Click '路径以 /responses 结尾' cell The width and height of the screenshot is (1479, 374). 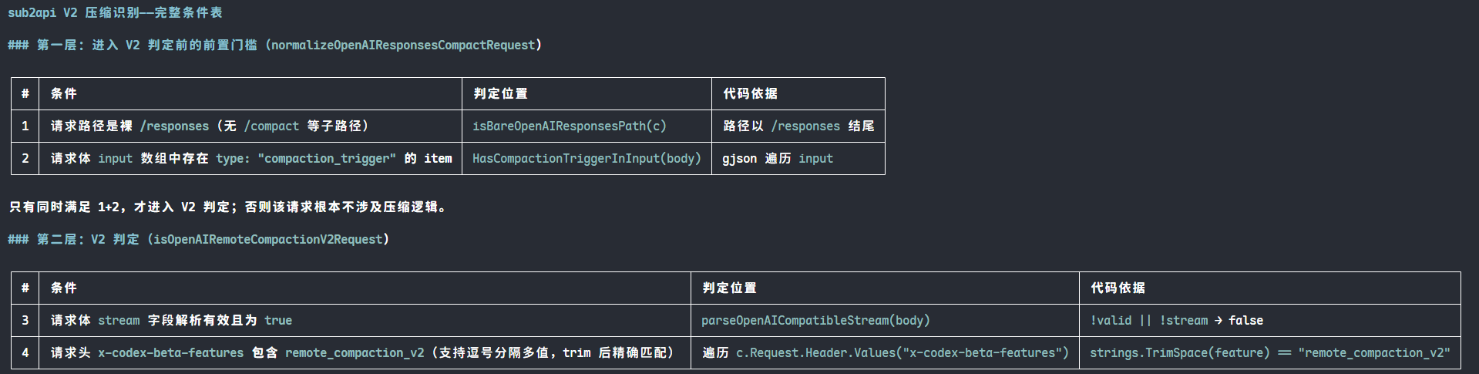[798, 126]
